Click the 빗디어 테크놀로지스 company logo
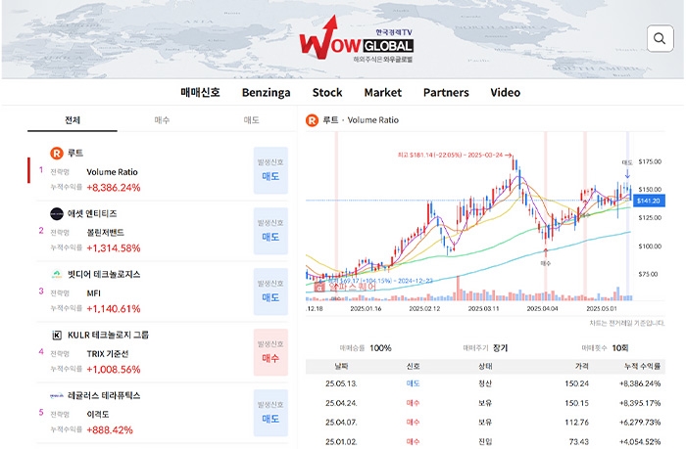The height and width of the screenshot is (449, 686). tap(57, 274)
